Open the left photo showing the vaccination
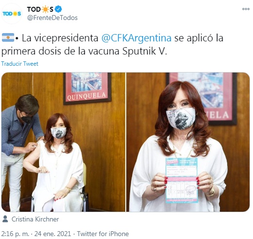 tap(63, 142)
